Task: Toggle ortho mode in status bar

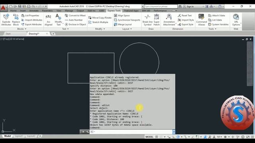Action: [174, 137]
